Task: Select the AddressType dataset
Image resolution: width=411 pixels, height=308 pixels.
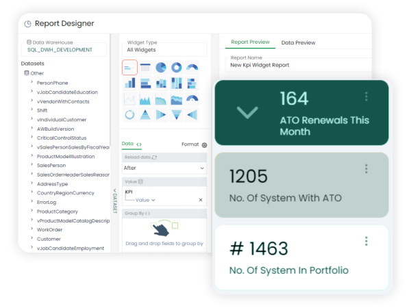Action: pyautogui.click(x=52, y=184)
